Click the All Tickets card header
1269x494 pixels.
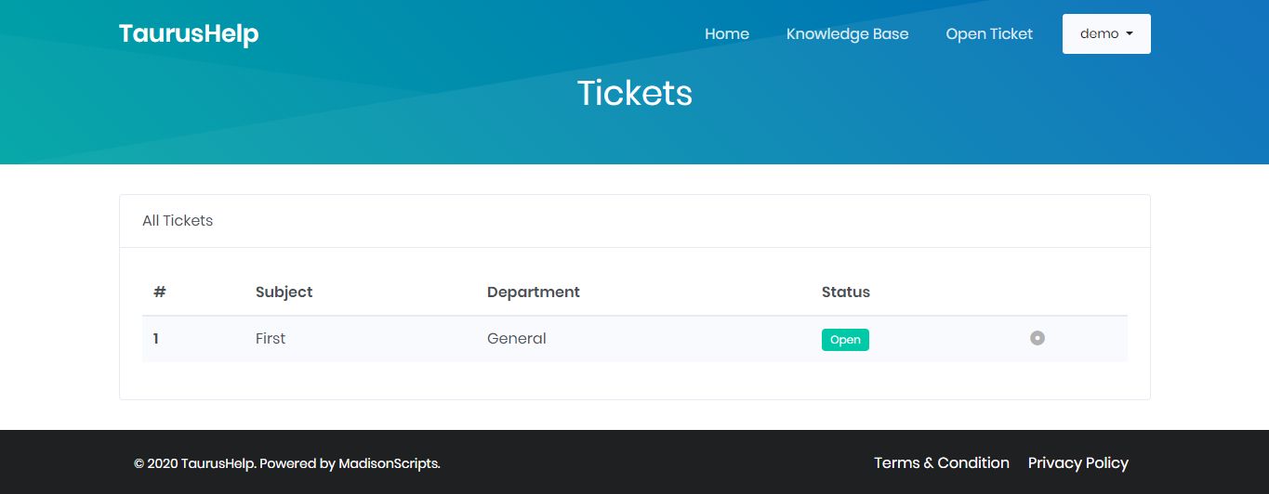(x=635, y=221)
